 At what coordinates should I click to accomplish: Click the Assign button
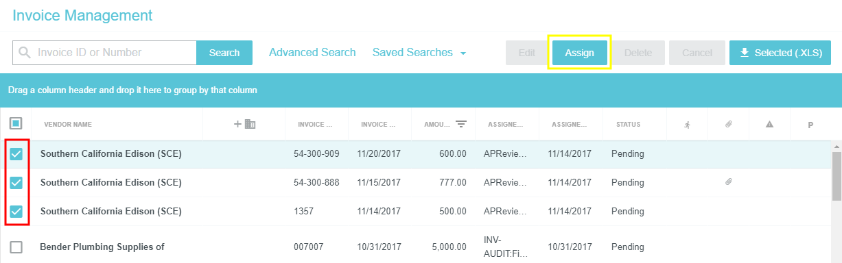pyautogui.click(x=580, y=53)
